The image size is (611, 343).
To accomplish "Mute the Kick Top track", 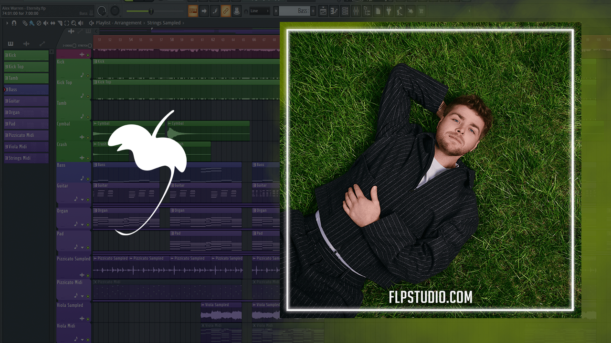I will 88,96.
